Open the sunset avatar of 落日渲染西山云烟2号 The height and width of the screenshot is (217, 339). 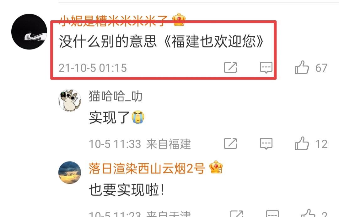[x=70, y=172]
